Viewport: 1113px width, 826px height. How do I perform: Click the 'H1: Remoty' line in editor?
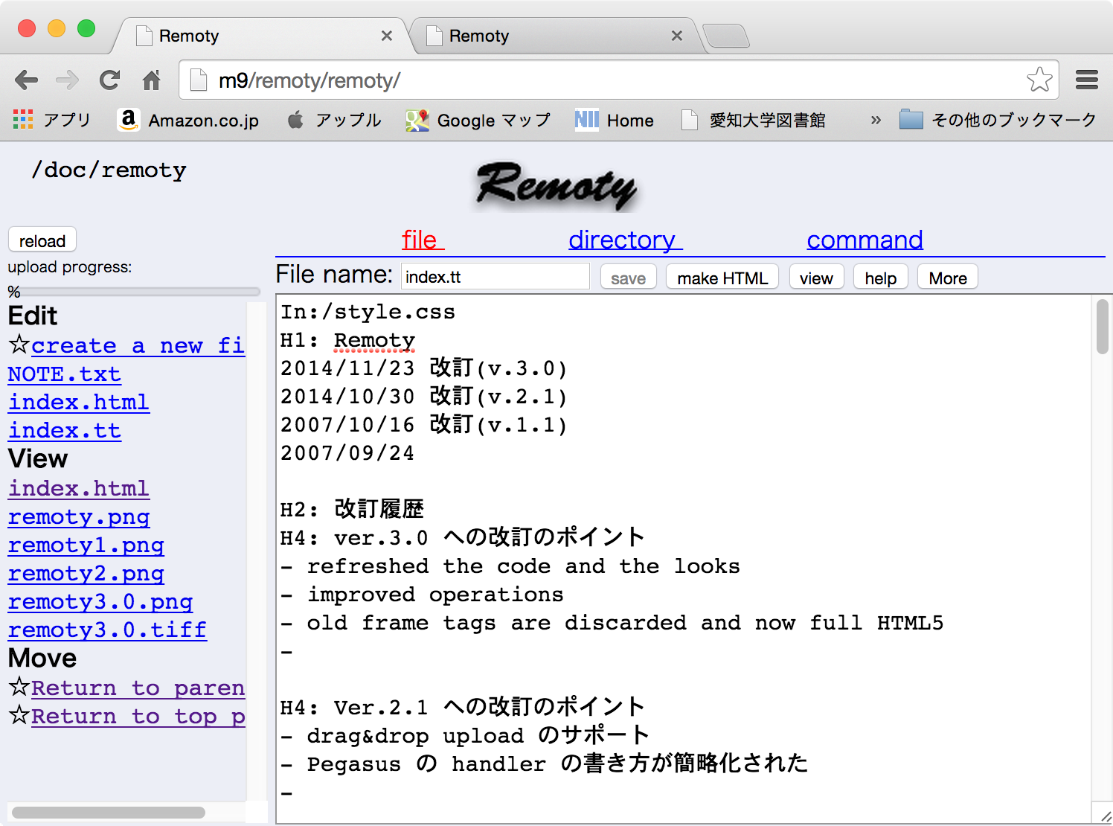[x=347, y=340]
